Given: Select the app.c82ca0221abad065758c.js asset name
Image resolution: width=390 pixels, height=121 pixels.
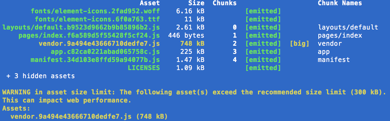Looking at the screenshot, I should pyautogui.click(x=105, y=52).
